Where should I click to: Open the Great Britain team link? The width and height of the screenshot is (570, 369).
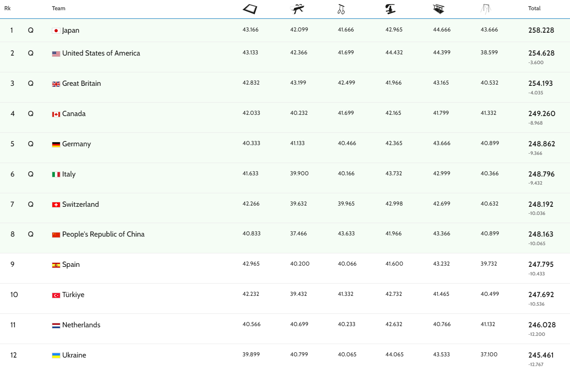81,83
